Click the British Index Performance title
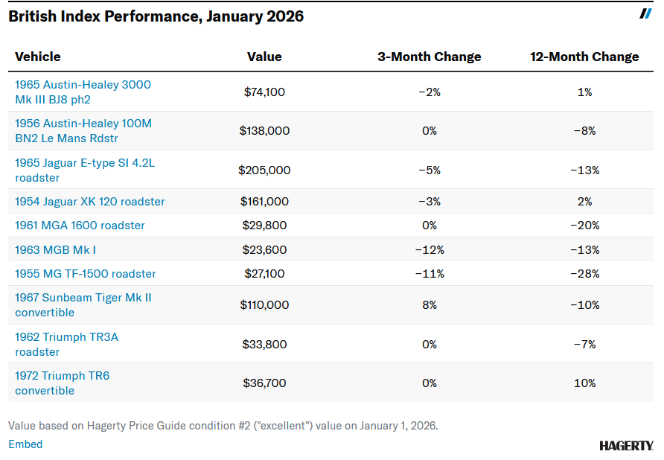The image size is (664, 460). [156, 16]
